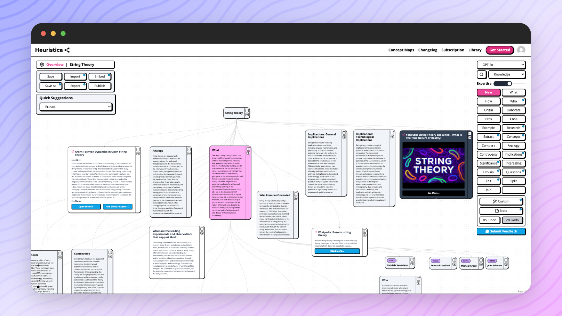
Task: Open the external link icon on Arxiv node title
Action: pos(73,152)
